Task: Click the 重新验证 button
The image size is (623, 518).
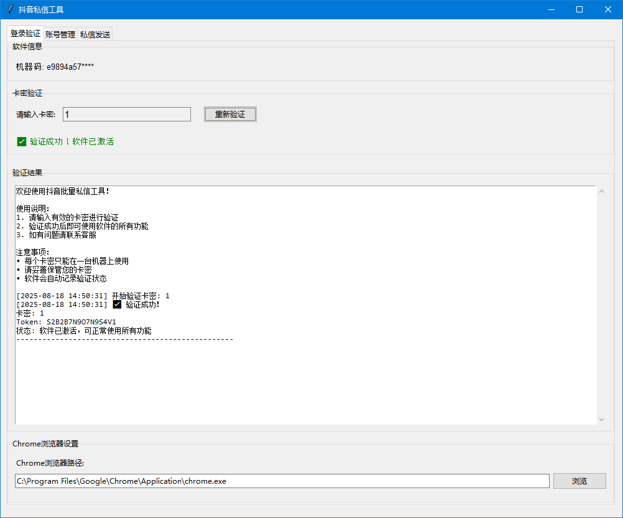Action: click(x=230, y=115)
